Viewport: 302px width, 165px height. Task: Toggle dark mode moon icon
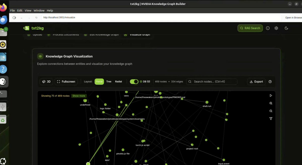pos(286,28)
